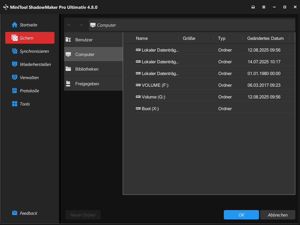Select the VOLUME (F:) drive
This screenshot has width=300, height=225.
coord(155,85)
